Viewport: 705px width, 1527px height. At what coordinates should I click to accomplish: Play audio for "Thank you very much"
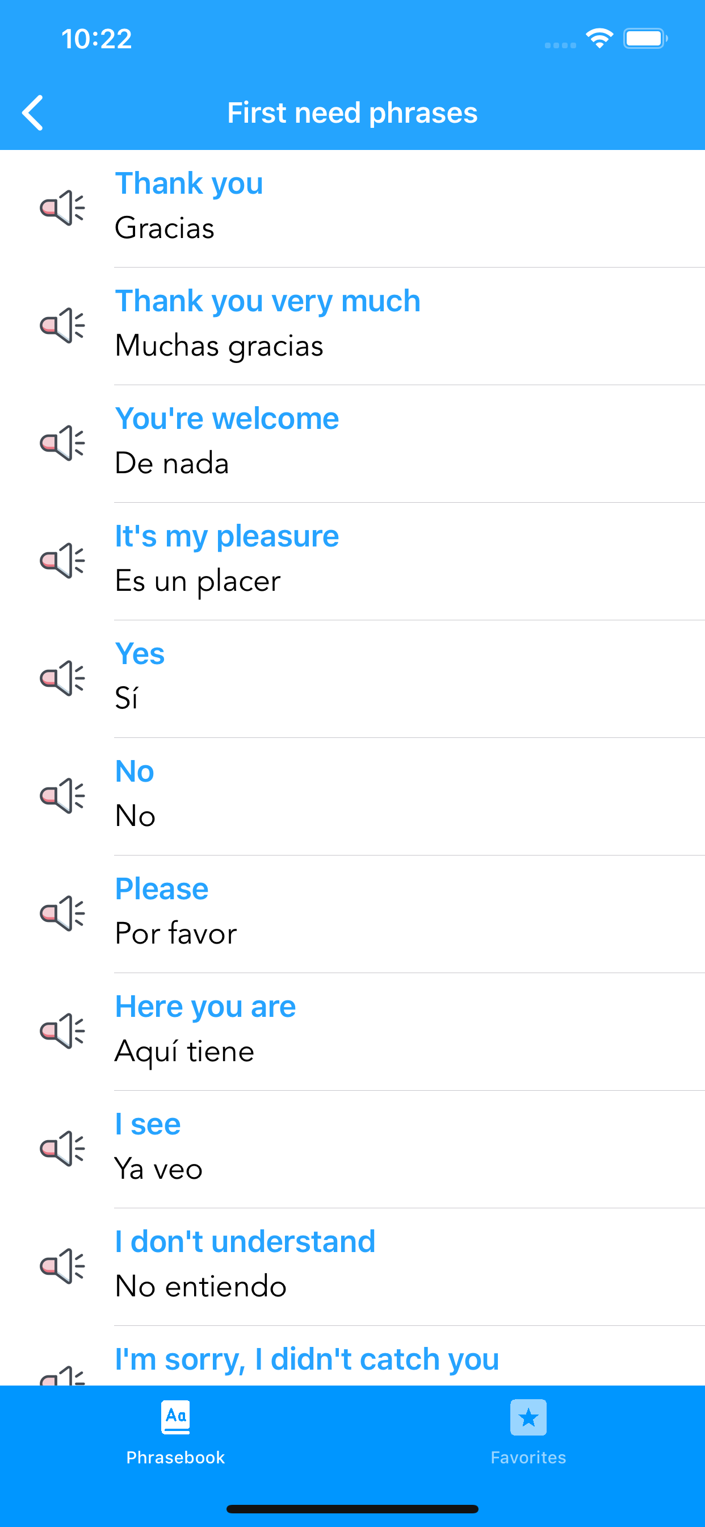(62, 326)
